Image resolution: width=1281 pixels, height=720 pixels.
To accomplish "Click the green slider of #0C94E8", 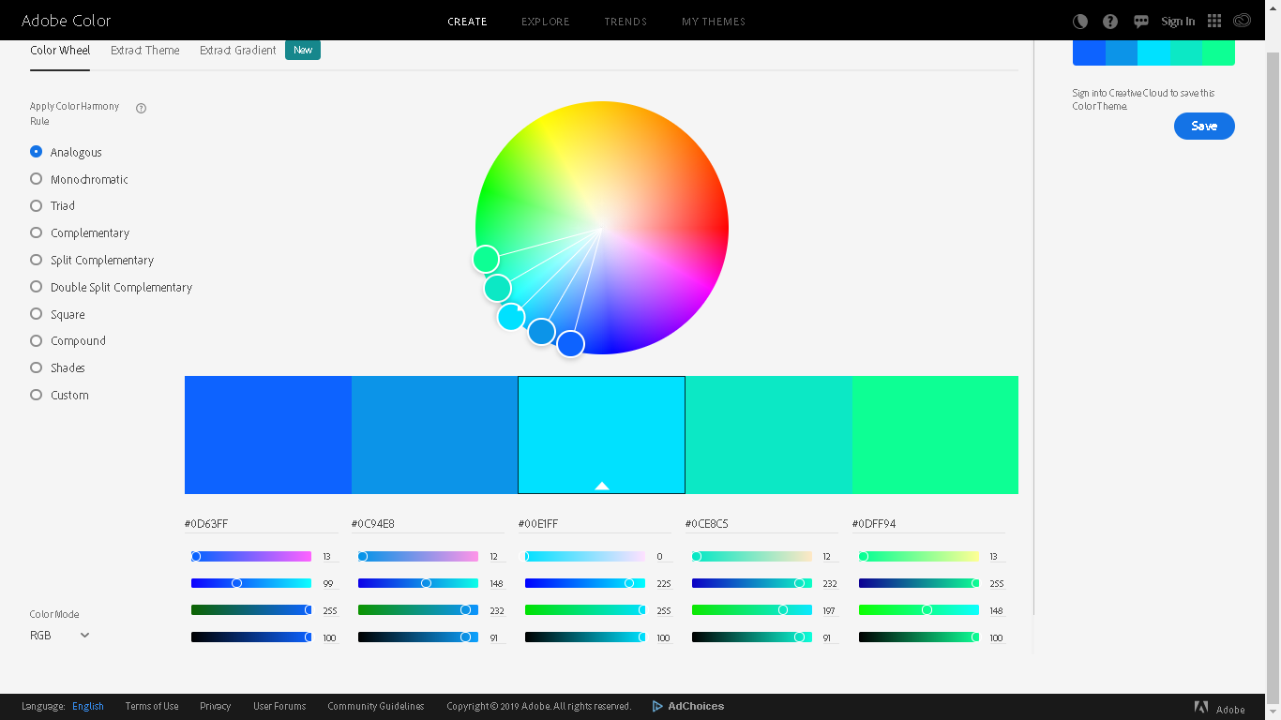I will (x=418, y=583).
